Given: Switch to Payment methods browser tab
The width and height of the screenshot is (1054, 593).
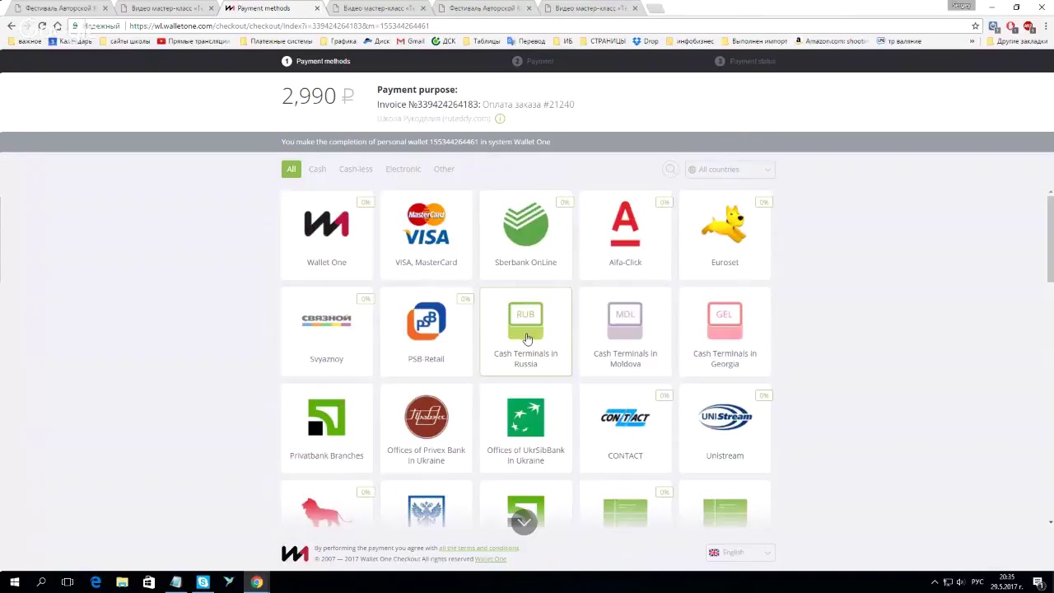Looking at the screenshot, I should [272, 8].
